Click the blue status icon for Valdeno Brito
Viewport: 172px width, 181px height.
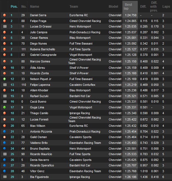pyautogui.click(x=4, y=143)
